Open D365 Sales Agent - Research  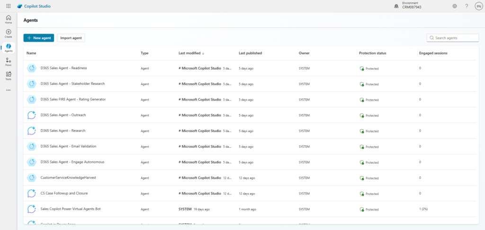[x=63, y=131]
